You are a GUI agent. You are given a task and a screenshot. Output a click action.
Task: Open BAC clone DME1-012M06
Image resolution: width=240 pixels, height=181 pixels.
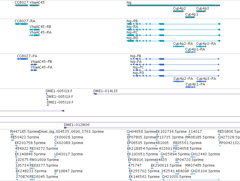pos(152,128)
